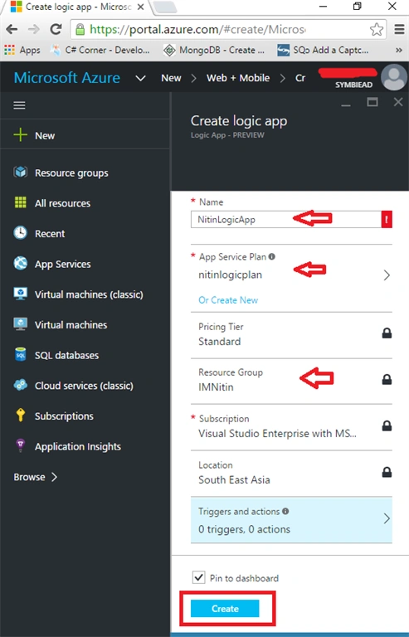Click Browse with arrow in sidebar
409x637 pixels.
(36, 477)
